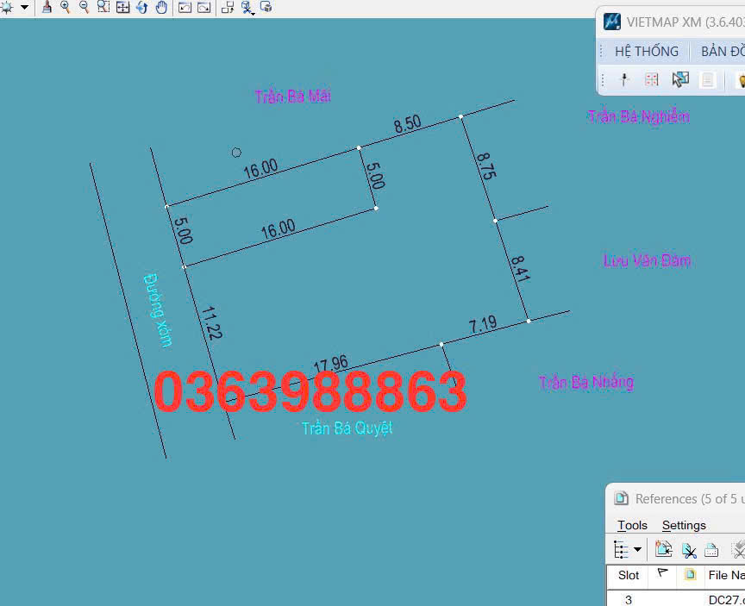Activate the Pan View hand tool
Image resolution: width=745 pixels, height=606 pixels.
161,7
